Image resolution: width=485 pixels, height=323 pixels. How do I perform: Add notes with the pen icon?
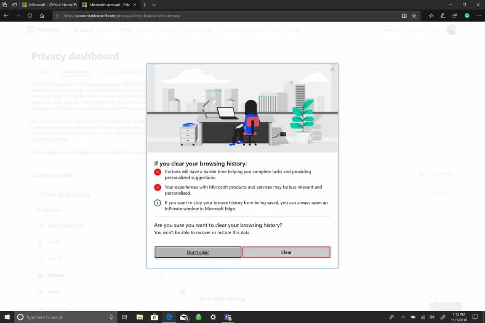coord(443,16)
